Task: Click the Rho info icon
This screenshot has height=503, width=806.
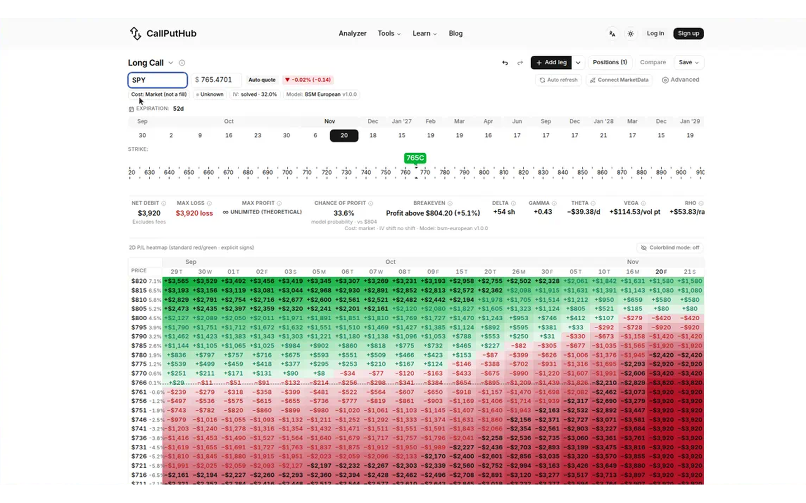Action: pyautogui.click(x=701, y=203)
